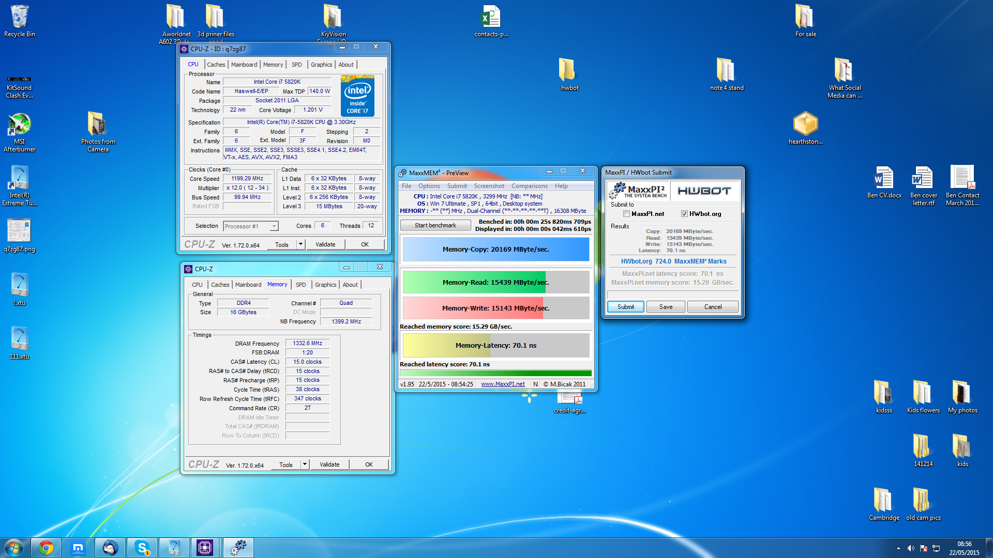Image resolution: width=993 pixels, height=558 pixels.
Task: Open the contacts-p... Excel file
Action: 491,21
